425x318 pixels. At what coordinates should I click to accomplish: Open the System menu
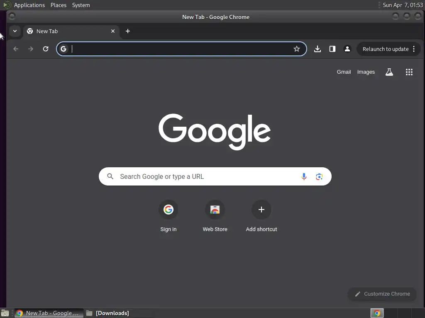[81, 5]
